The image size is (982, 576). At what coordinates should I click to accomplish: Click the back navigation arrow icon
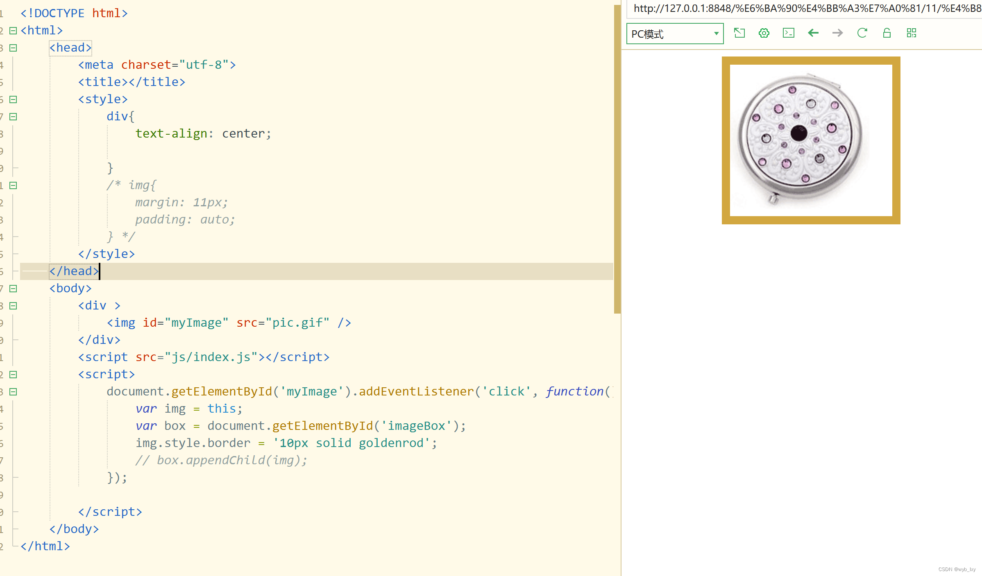coord(813,33)
